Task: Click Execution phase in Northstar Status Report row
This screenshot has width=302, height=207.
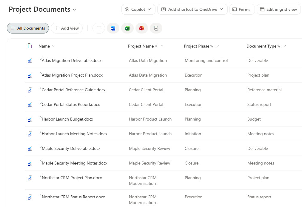Action: [194, 197]
